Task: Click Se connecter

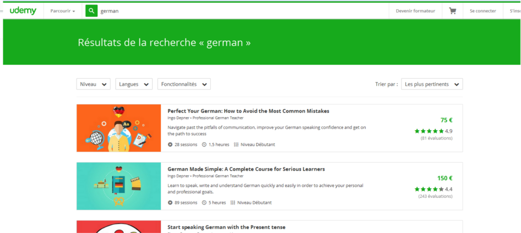Action: tap(483, 11)
